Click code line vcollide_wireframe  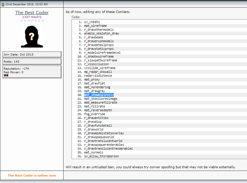100,68
